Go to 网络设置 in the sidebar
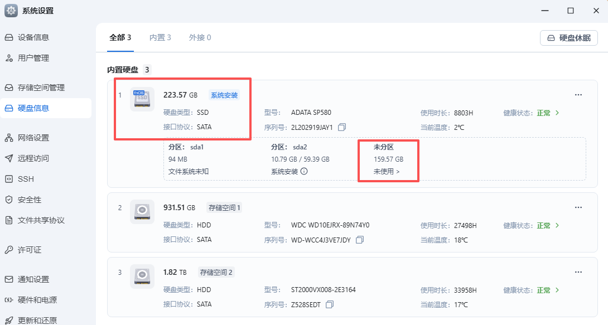Screen dimensions: 608x325 (x=33, y=138)
